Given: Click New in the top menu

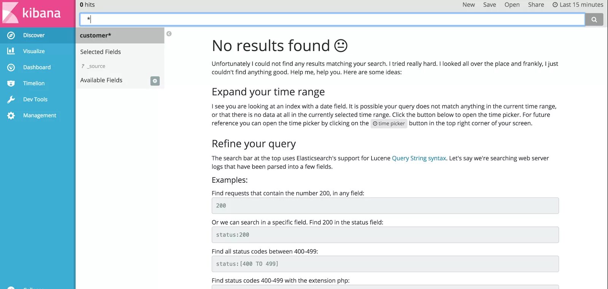Looking at the screenshot, I should pos(469,5).
